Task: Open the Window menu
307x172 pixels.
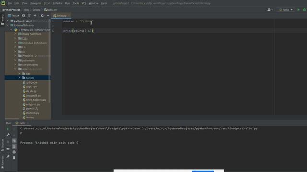Action: tap(94, 3)
